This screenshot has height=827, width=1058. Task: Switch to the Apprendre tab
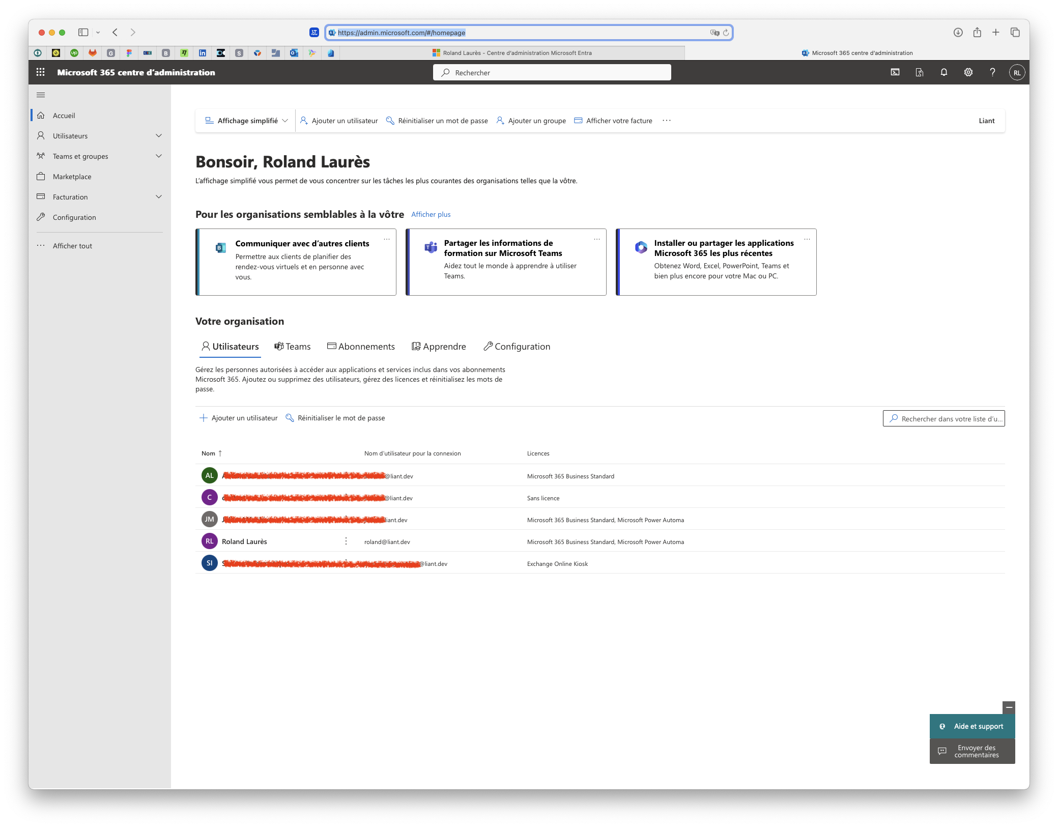(439, 347)
